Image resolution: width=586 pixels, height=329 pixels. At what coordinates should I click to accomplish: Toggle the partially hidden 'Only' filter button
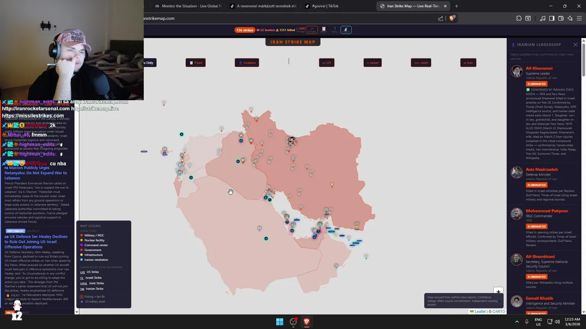pos(150,63)
